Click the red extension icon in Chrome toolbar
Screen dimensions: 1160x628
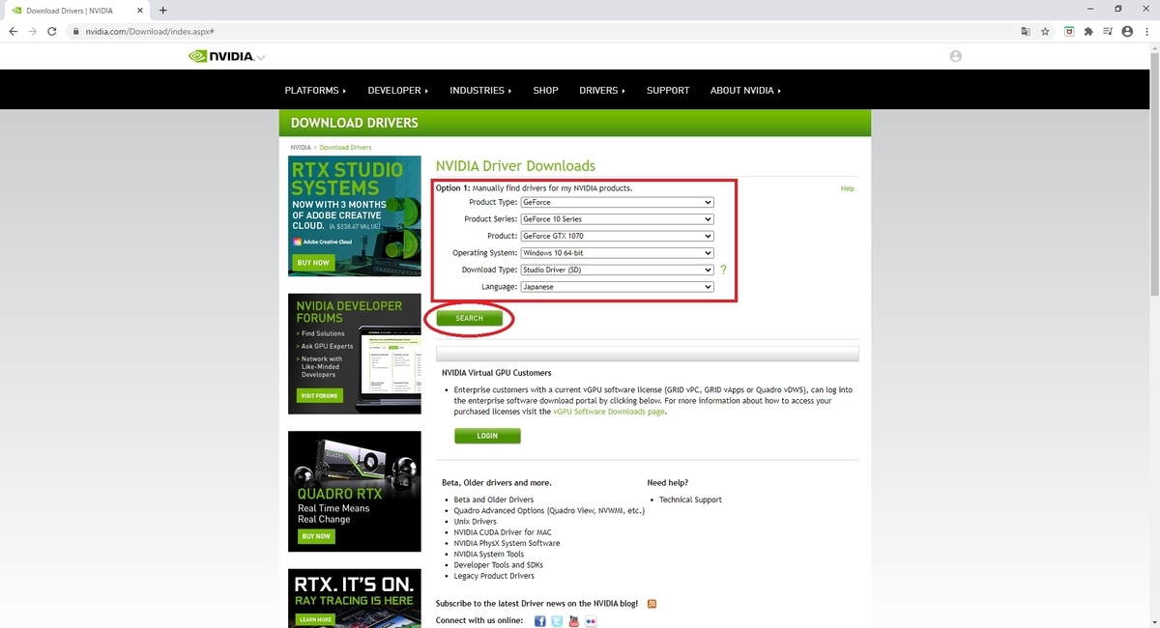(x=1069, y=31)
